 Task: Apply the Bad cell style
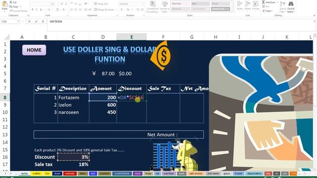(x=201, y=3)
